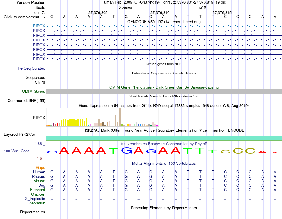Click '100 vertebrates Basewise Conservation by PhyloP' title

(164, 144)
